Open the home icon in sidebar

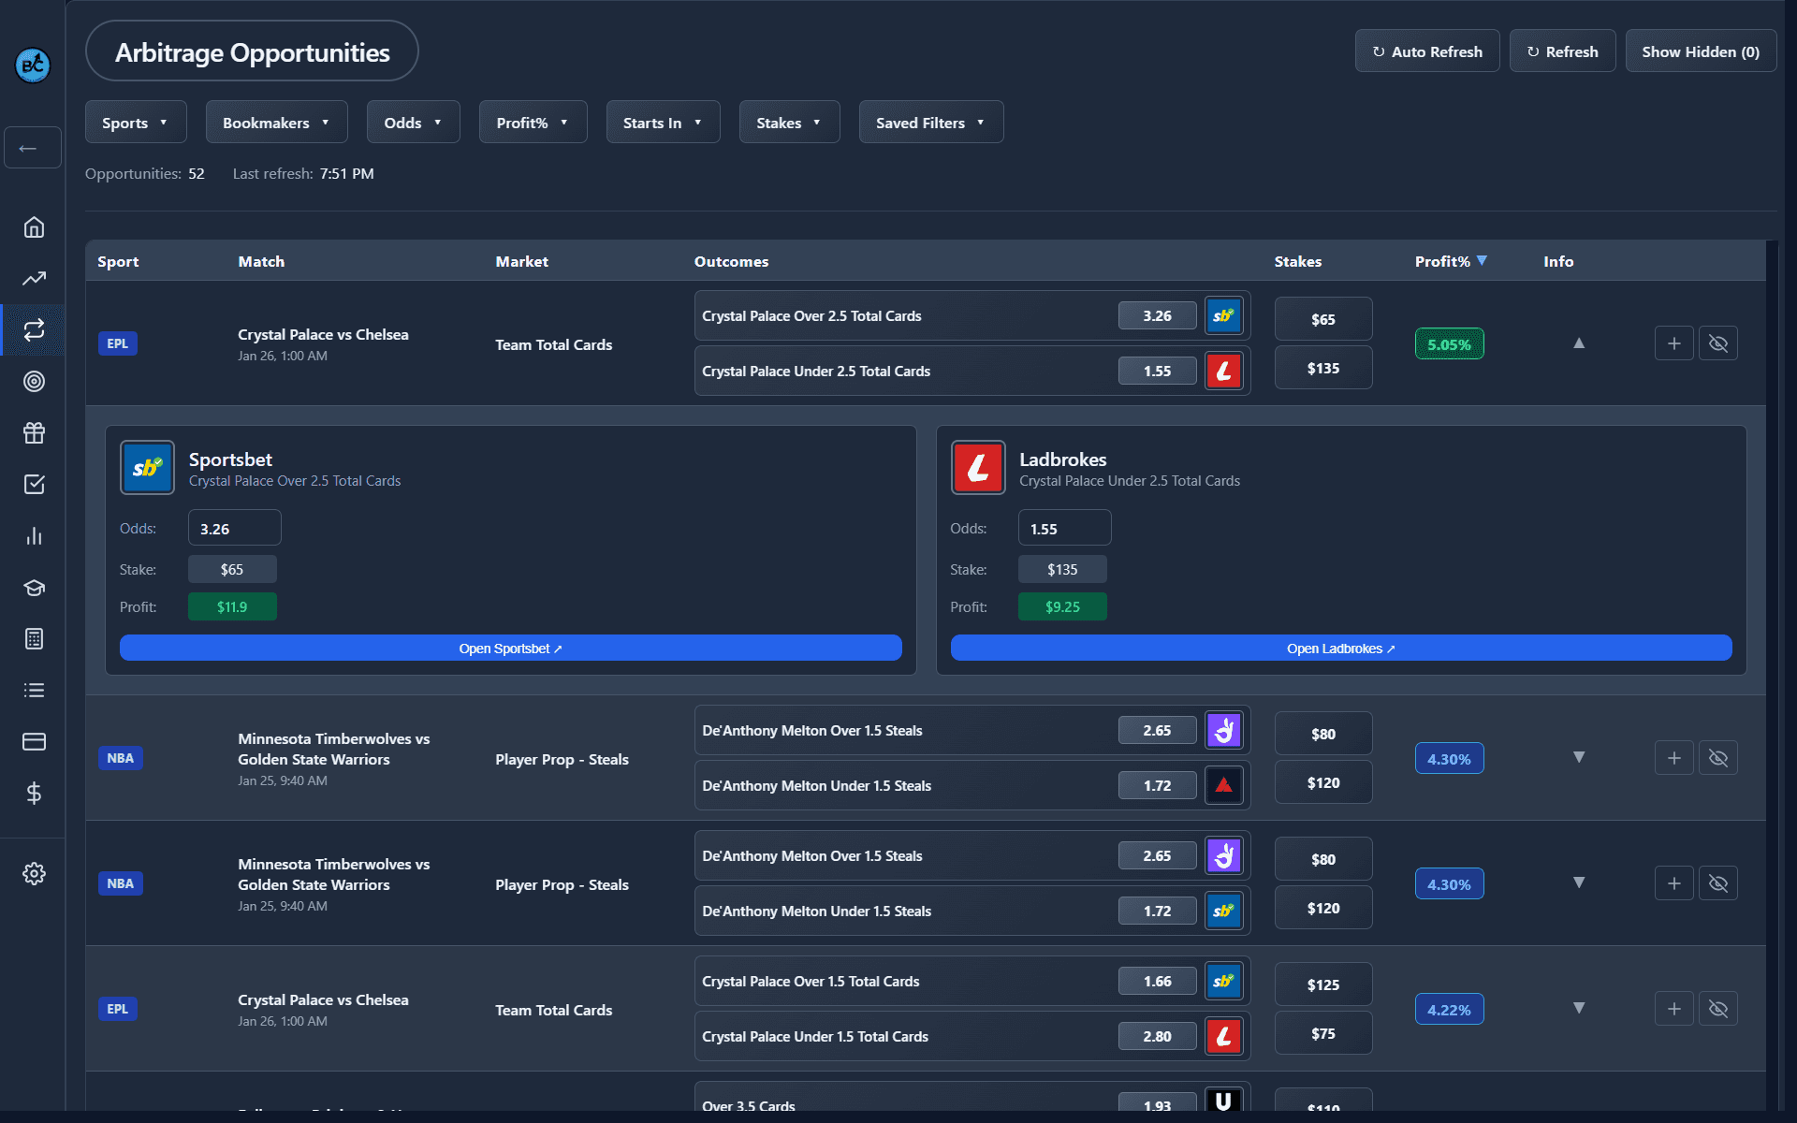pos(34,227)
